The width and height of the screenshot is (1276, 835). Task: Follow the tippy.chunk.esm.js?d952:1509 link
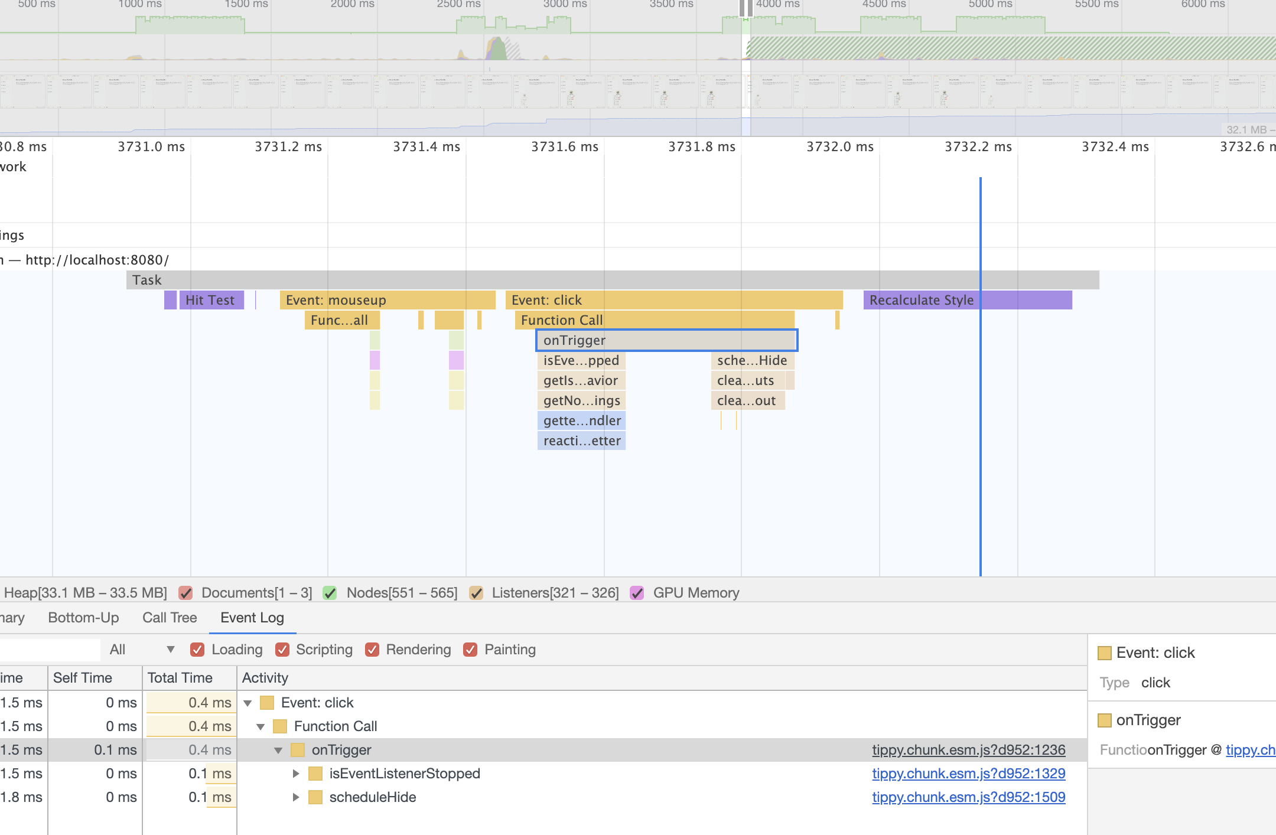tap(969, 797)
